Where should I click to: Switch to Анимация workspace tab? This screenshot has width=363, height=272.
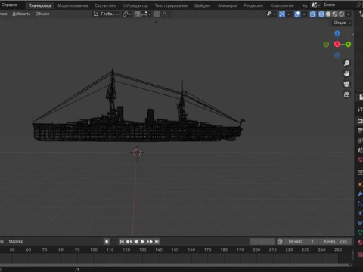click(x=227, y=5)
